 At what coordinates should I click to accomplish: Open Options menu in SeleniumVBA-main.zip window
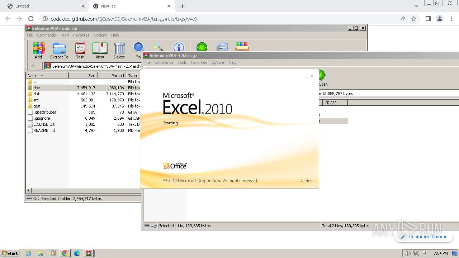[x=100, y=35]
